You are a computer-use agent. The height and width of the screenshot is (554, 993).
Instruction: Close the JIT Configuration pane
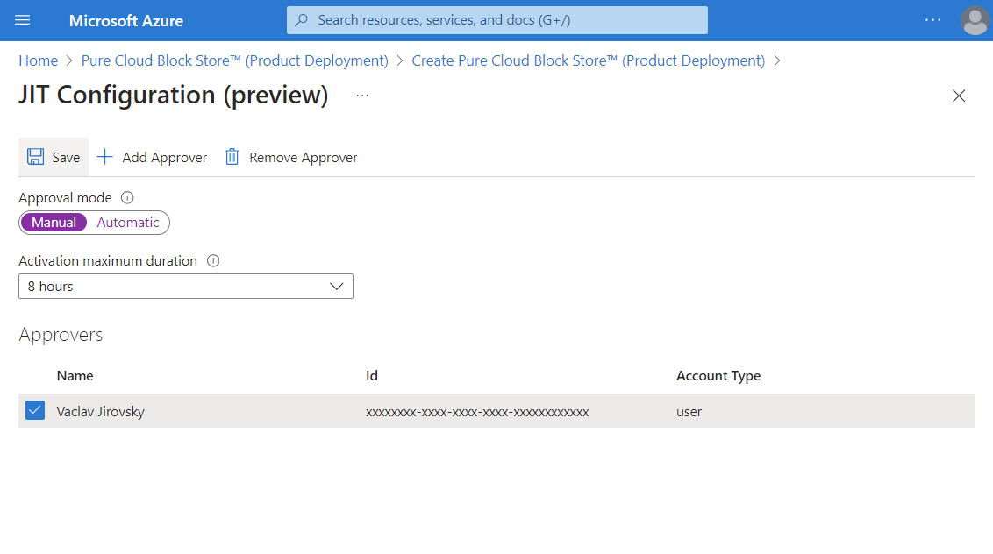(x=959, y=96)
